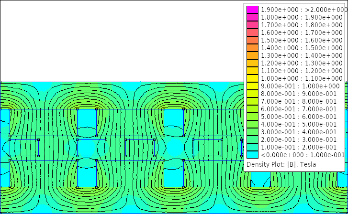Select the legend text '1.800e+000 : 1.900e+000'
Image resolution: width=348 pixels, height=214 pixels.
tap(302, 17)
